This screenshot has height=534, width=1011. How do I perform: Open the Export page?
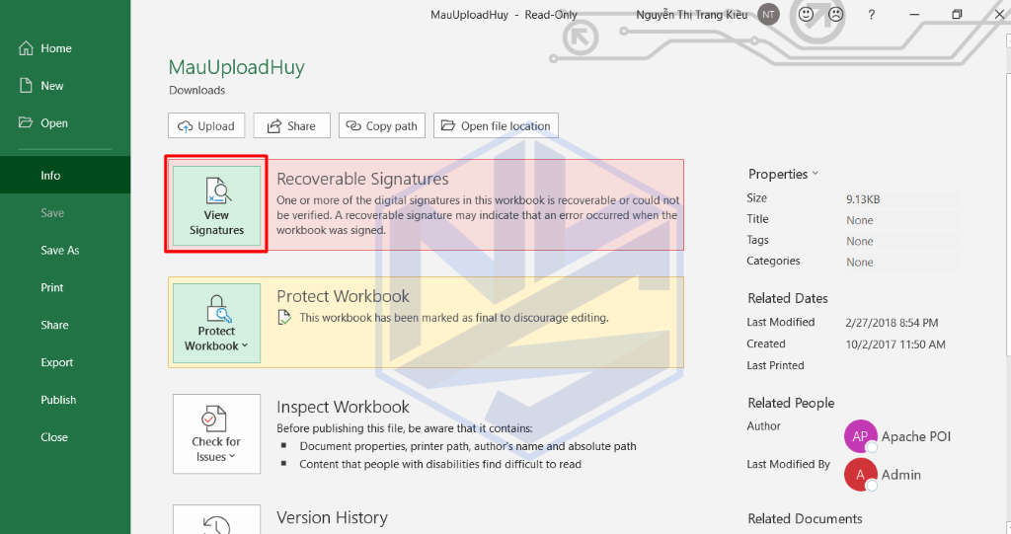click(65, 362)
